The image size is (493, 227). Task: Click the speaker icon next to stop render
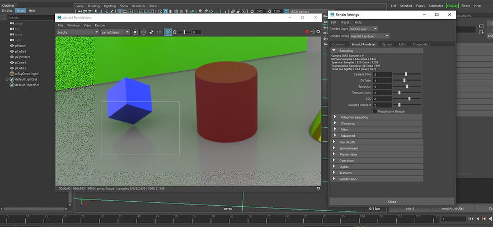(x=312, y=32)
